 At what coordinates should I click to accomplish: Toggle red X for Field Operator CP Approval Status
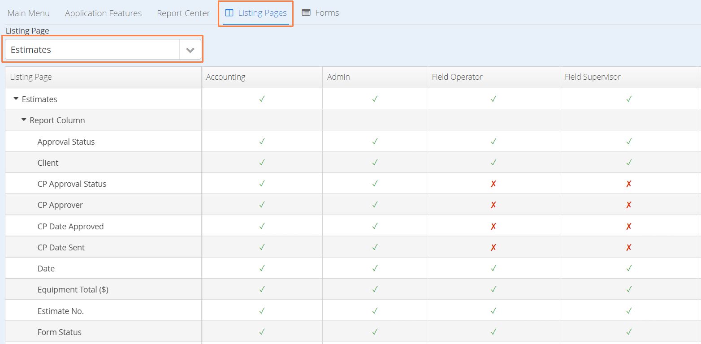pyautogui.click(x=493, y=184)
